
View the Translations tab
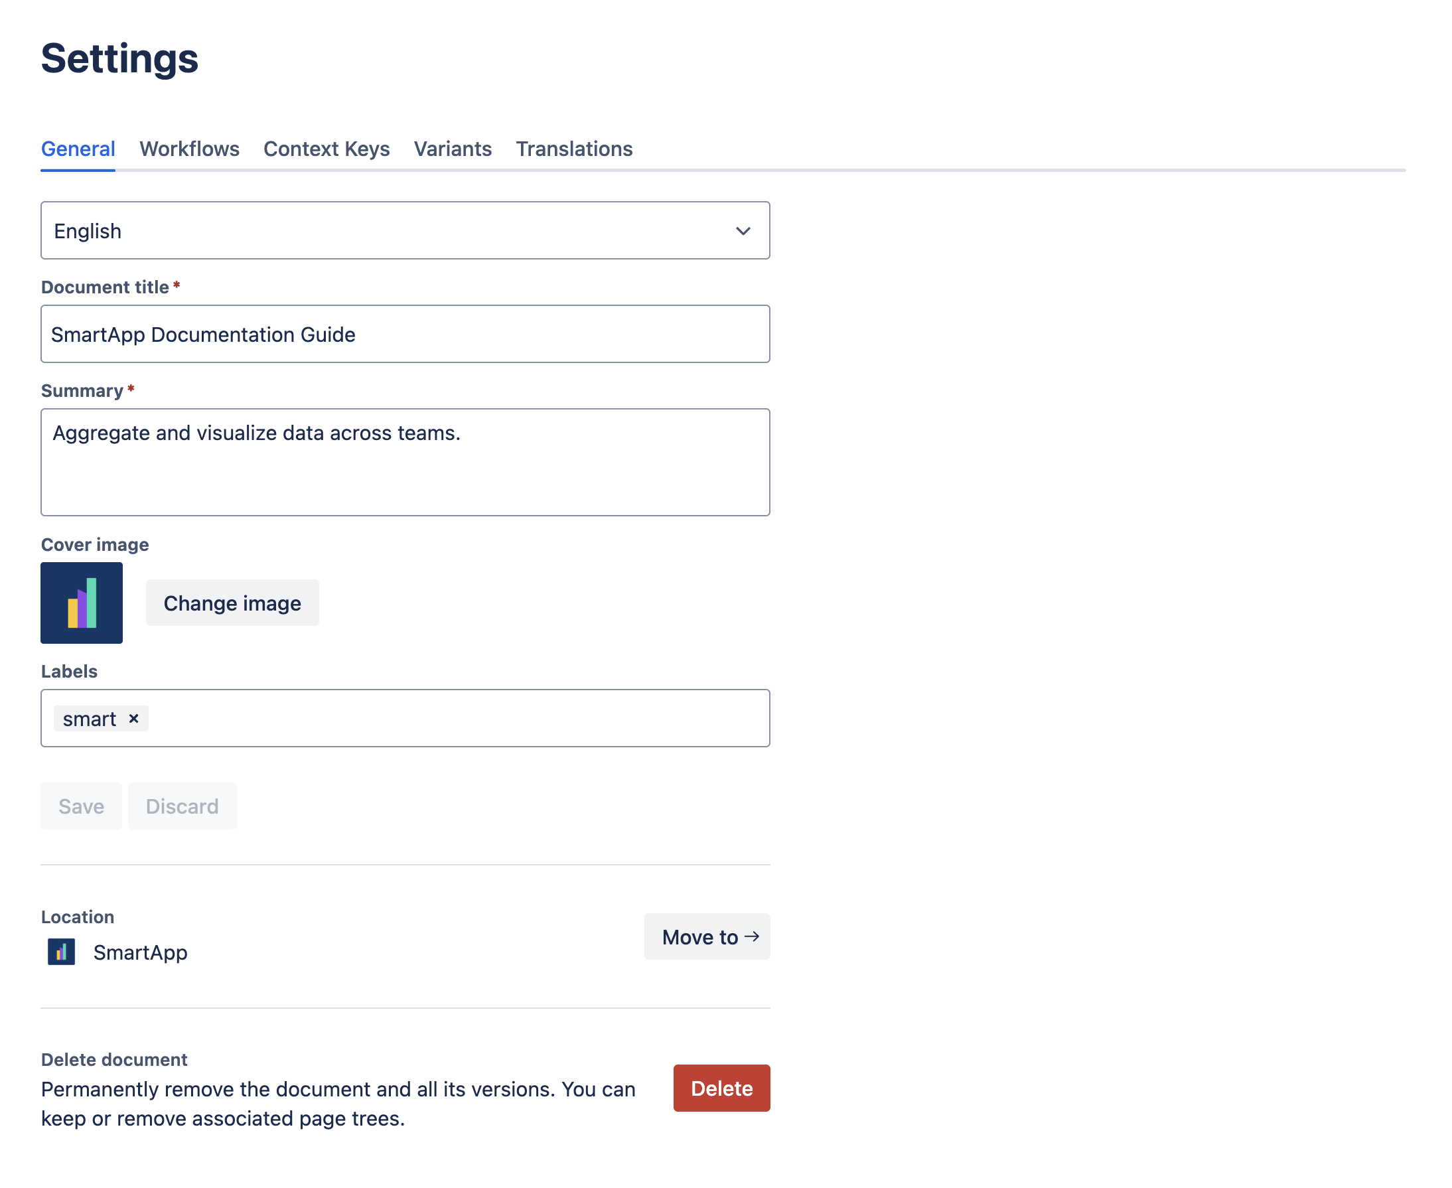coord(574,149)
